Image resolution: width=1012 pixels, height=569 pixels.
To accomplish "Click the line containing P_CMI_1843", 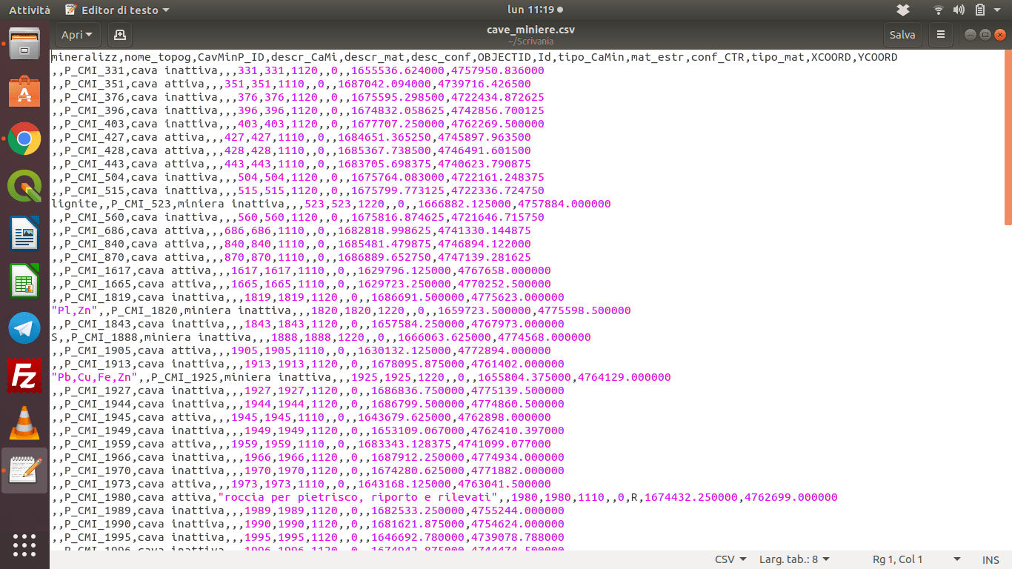I will (x=307, y=324).
